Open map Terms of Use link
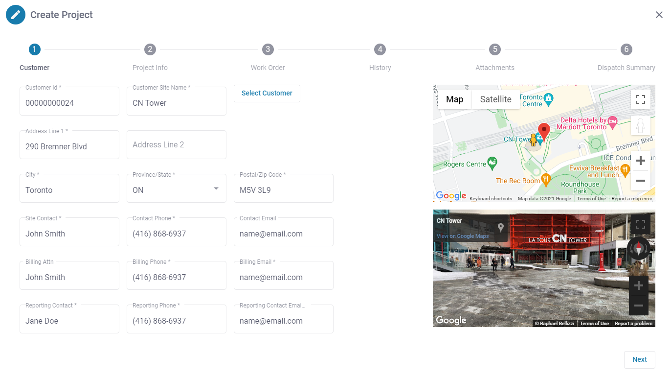 point(591,199)
